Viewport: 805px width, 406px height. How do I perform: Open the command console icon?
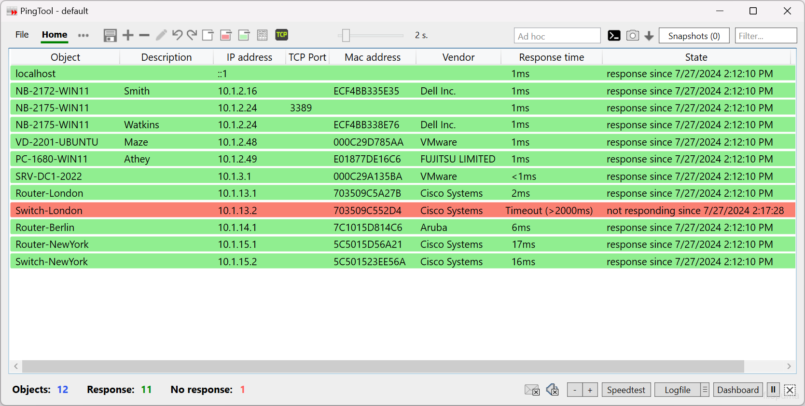tap(614, 36)
